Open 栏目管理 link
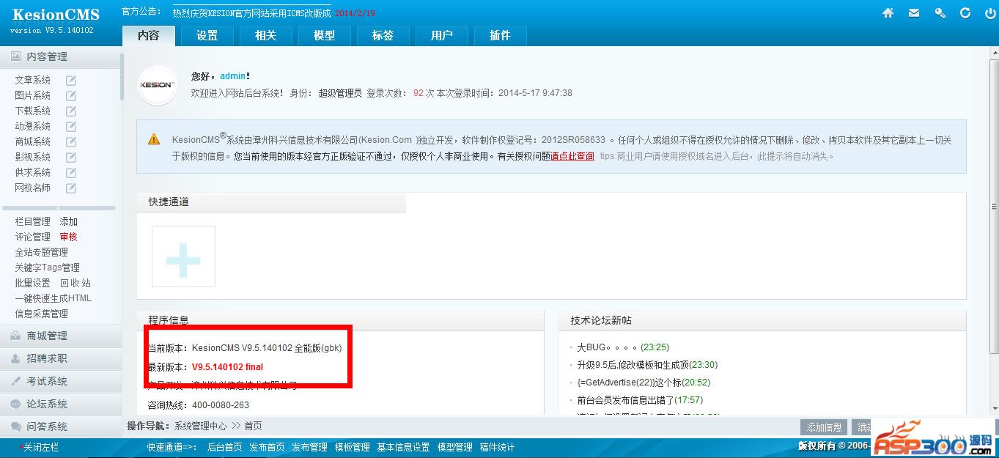 33,221
